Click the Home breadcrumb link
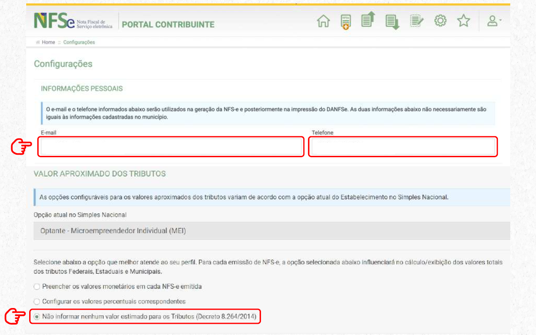Image resolution: width=536 pixels, height=335 pixels. click(48, 42)
